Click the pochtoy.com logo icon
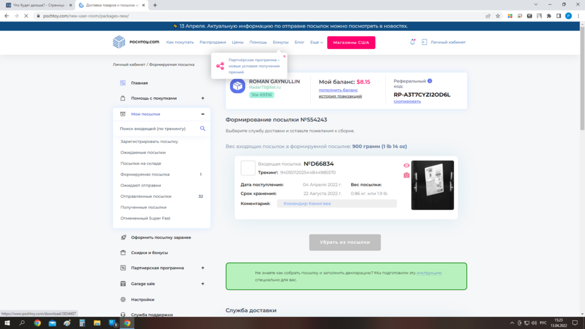The image size is (585, 329). coord(119,42)
